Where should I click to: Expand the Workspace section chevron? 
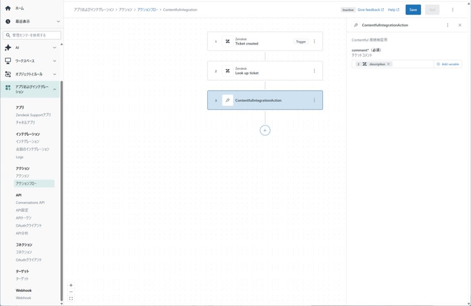(x=55, y=61)
